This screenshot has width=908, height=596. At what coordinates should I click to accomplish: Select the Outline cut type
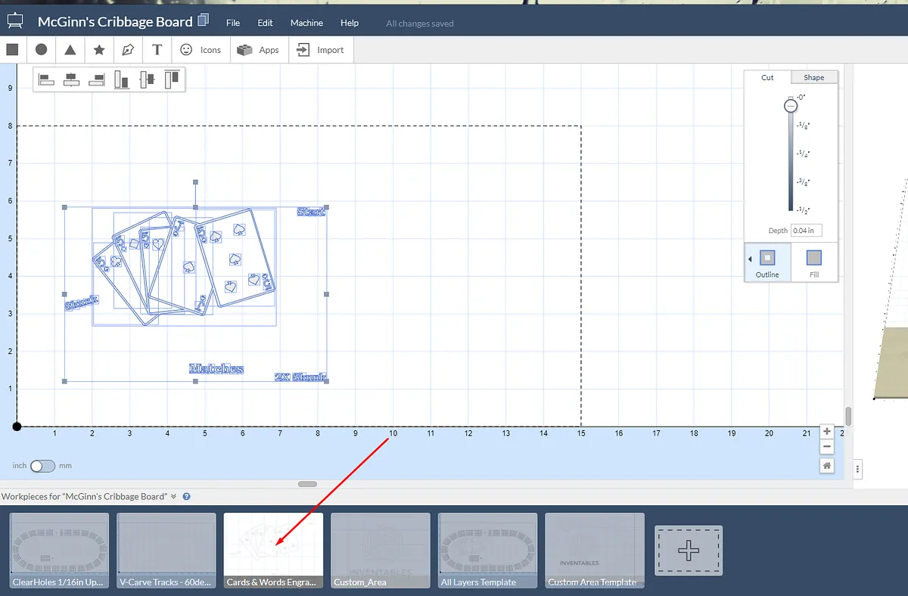point(767,262)
